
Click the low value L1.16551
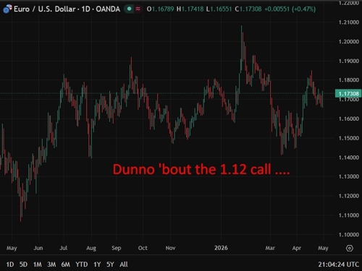tap(219, 9)
